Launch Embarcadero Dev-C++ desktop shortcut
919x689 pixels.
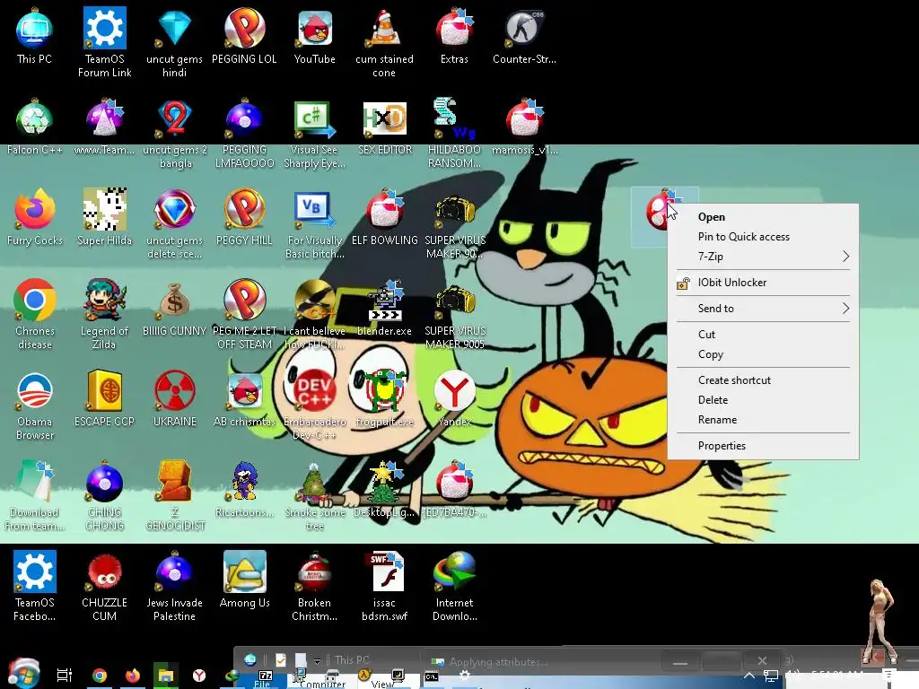[315, 406]
